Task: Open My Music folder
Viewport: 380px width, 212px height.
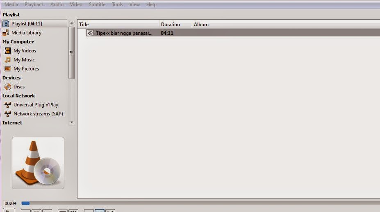Action: 24,59
